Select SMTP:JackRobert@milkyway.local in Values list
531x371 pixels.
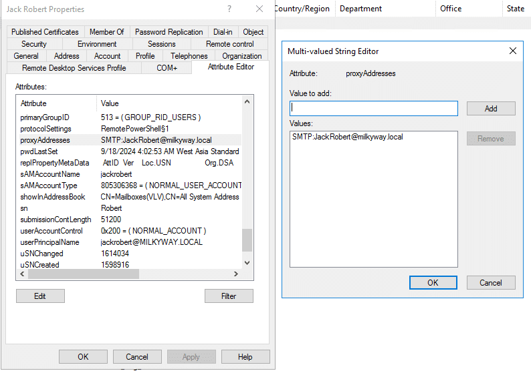pyautogui.click(x=348, y=137)
